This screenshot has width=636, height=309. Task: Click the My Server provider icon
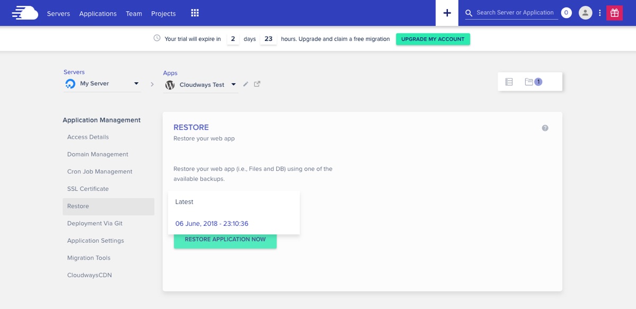pos(70,84)
